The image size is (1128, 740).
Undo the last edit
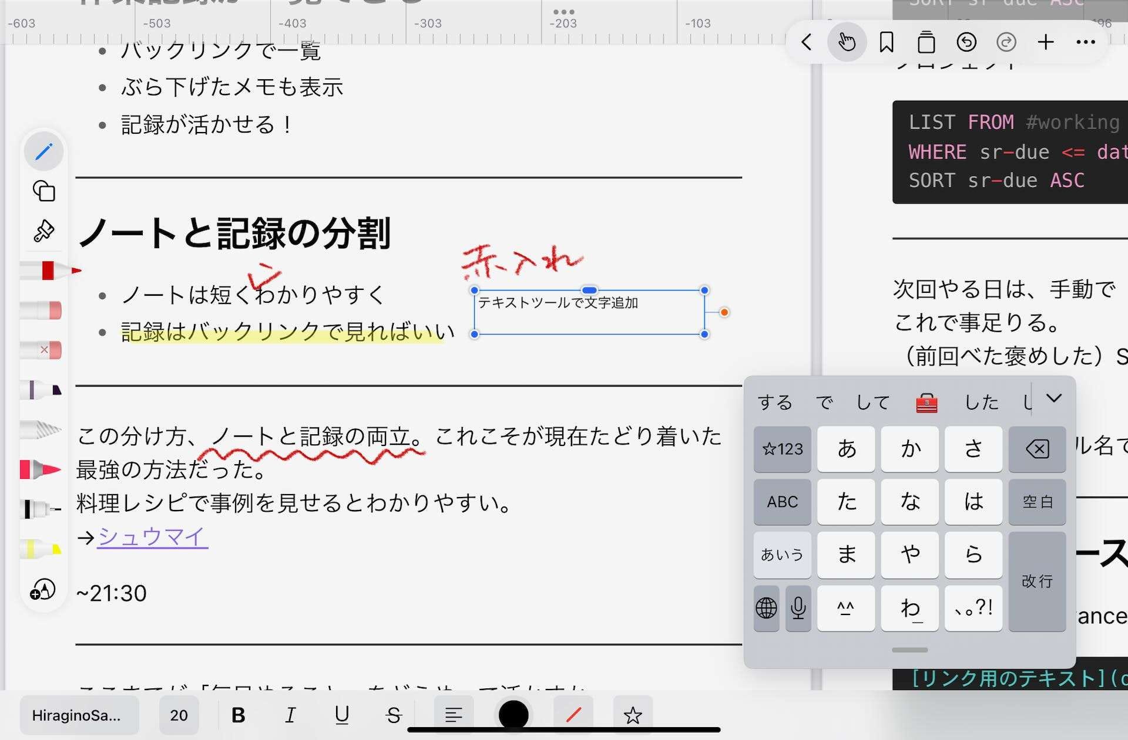966,42
